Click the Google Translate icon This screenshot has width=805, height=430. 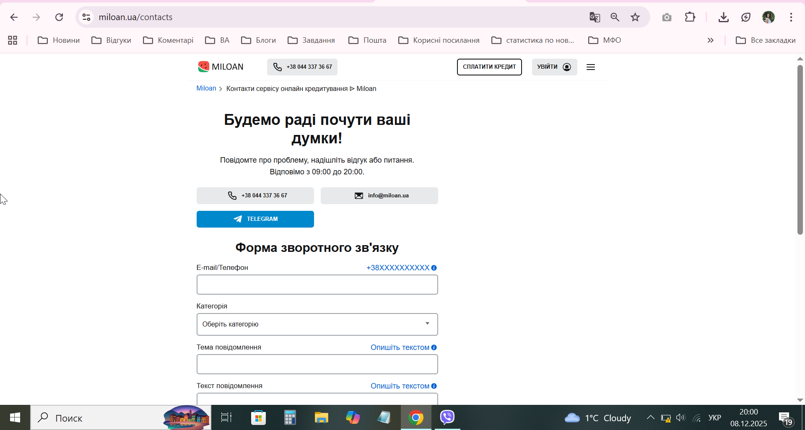point(595,17)
